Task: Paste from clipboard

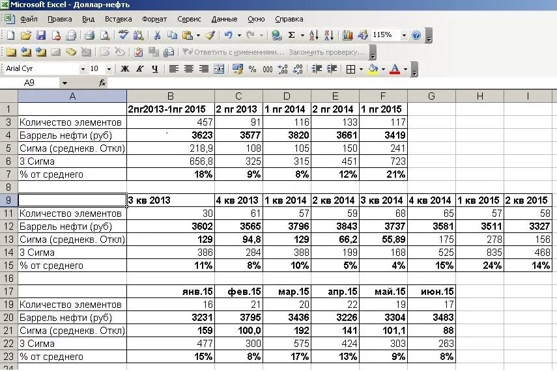Action: tap(187, 35)
